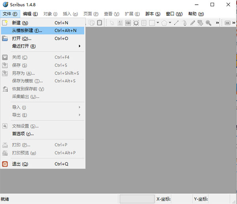Select the Freehand Line pencil tool

[x=192, y=23]
